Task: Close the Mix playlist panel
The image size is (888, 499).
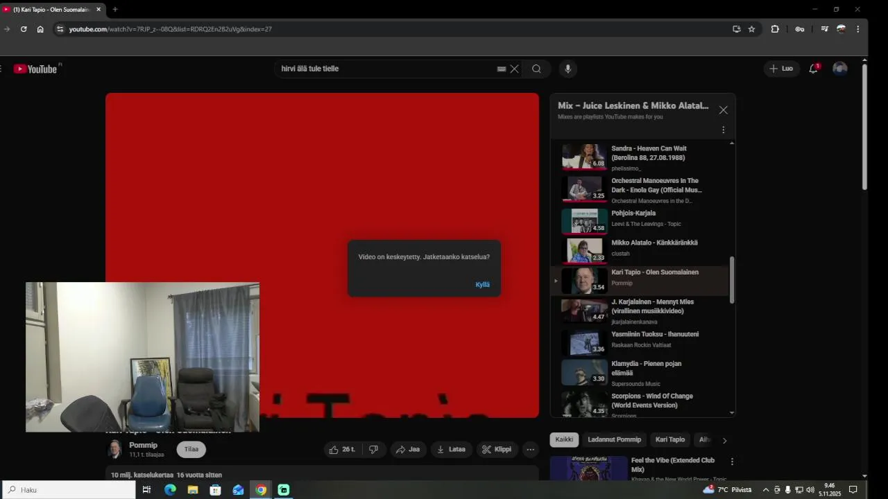Action: pos(723,110)
